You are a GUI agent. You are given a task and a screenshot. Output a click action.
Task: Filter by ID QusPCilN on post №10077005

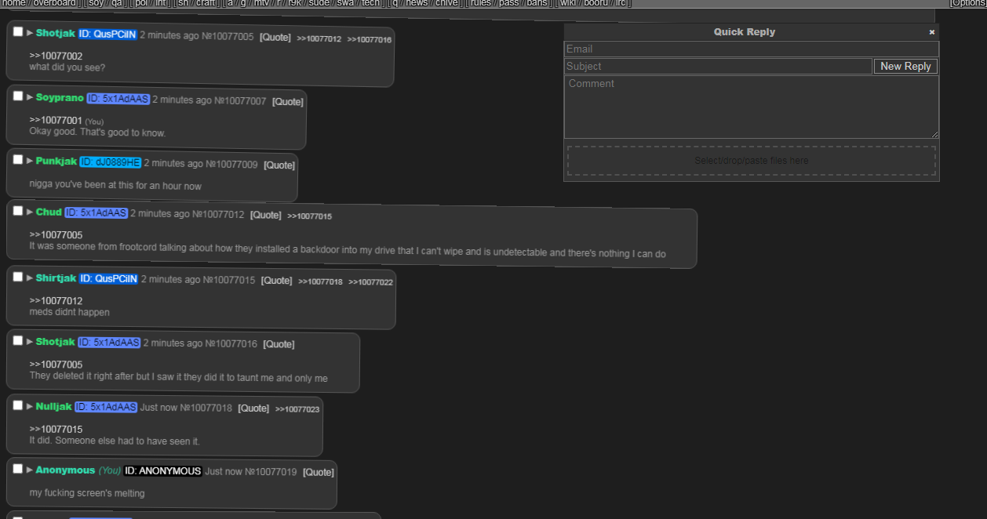107,34
